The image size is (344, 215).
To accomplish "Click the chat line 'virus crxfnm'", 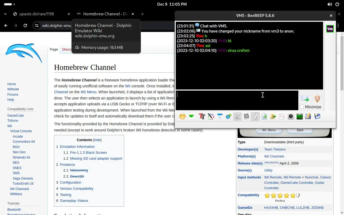I will pyautogui.click(x=238, y=51).
